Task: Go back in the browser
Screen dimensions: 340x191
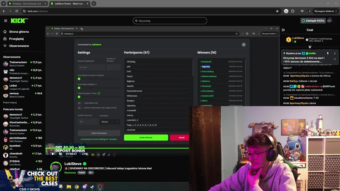Action: point(4,11)
